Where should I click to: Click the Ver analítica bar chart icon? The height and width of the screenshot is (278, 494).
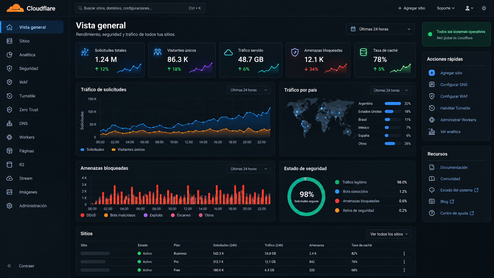coord(432,131)
